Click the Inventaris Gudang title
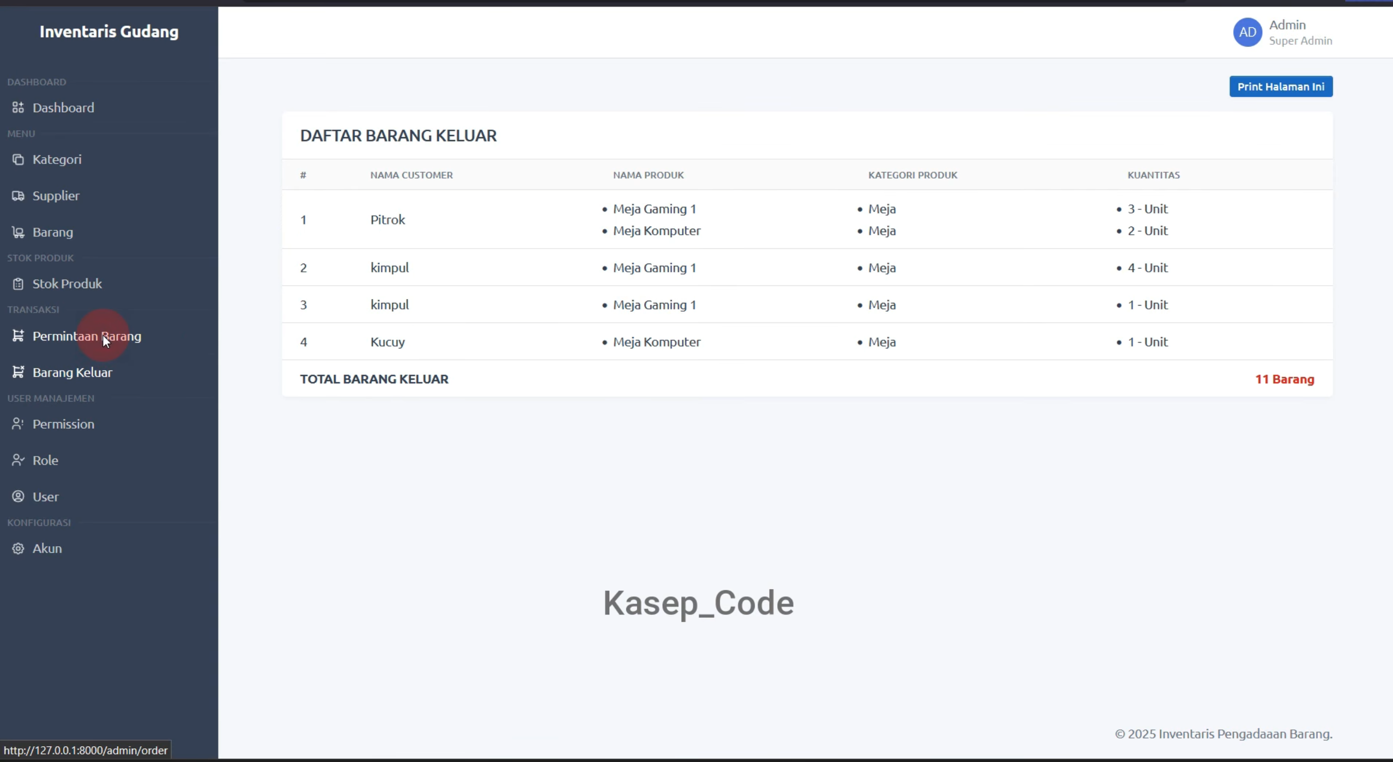This screenshot has height=762, width=1393. [109, 32]
